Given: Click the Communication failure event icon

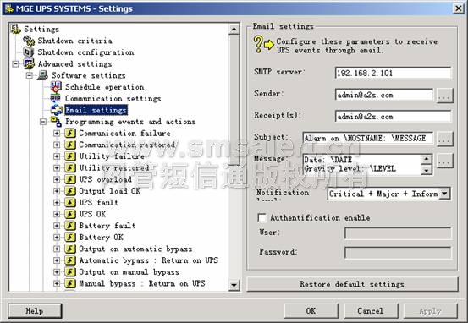Looking at the screenshot, I should (70, 134).
